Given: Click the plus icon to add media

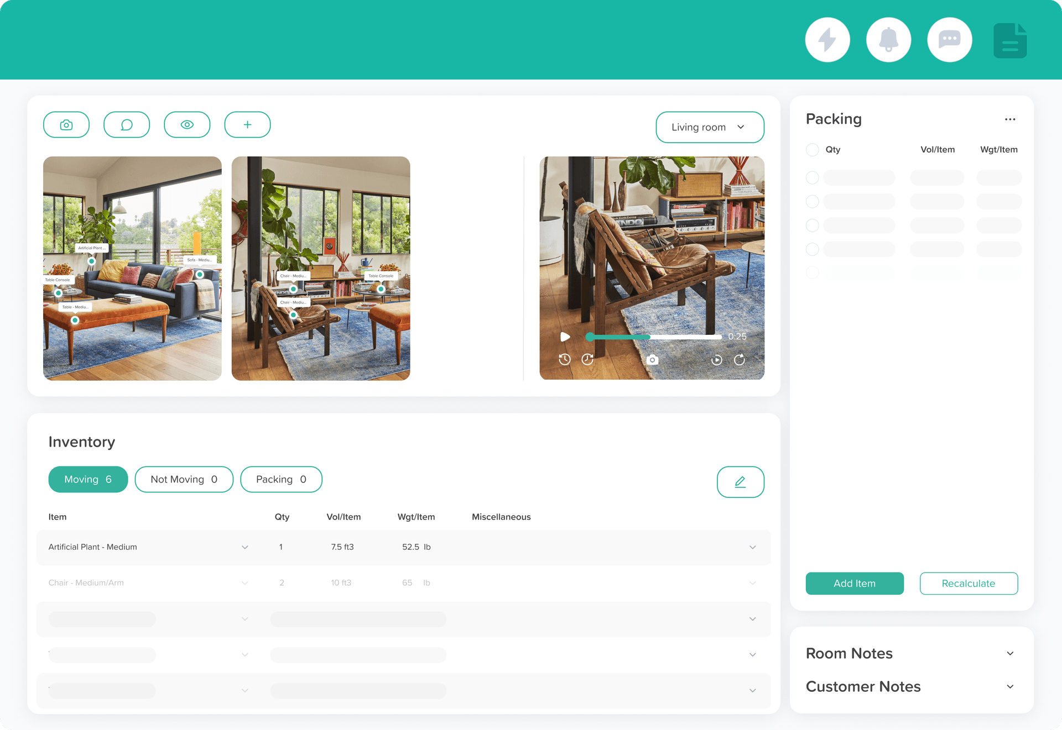Looking at the screenshot, I should [x=247, y=124].
